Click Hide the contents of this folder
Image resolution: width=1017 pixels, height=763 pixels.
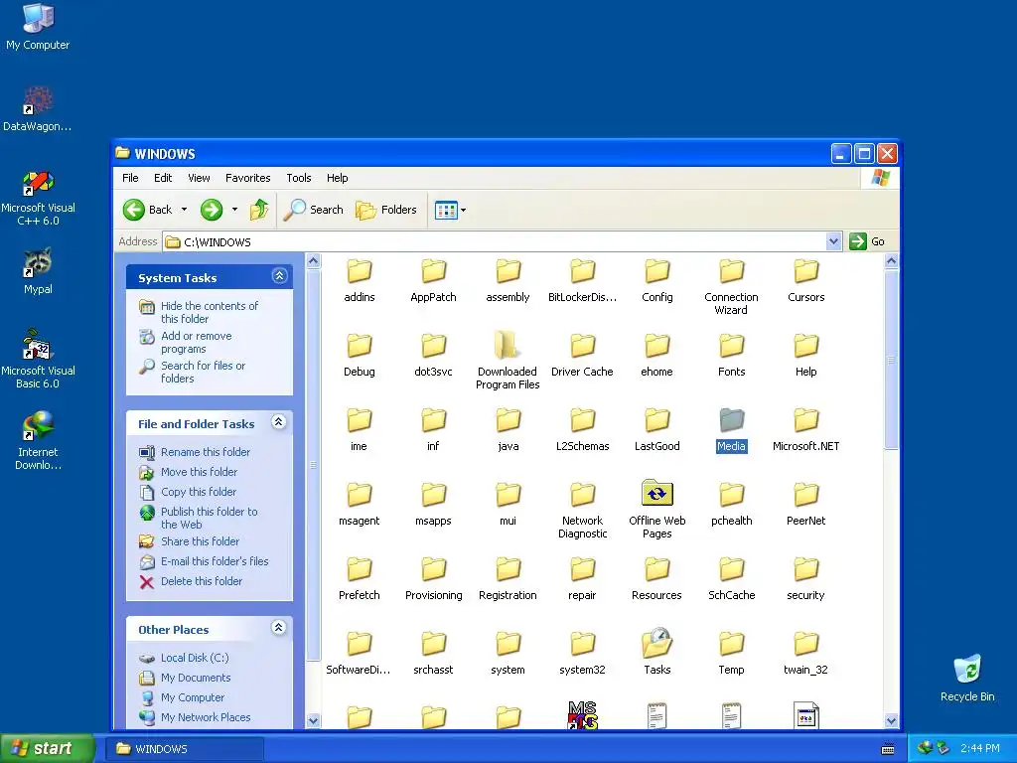click(x=209, y=312)
